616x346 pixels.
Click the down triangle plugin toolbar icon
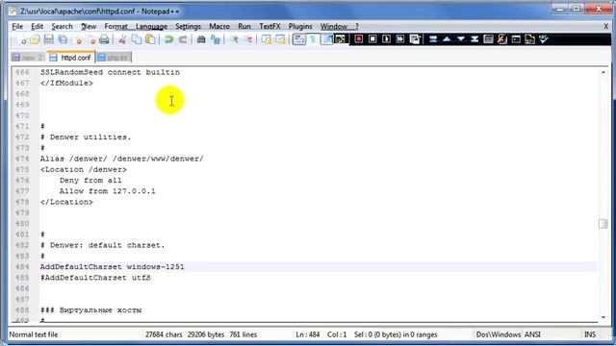coord(461,39)
